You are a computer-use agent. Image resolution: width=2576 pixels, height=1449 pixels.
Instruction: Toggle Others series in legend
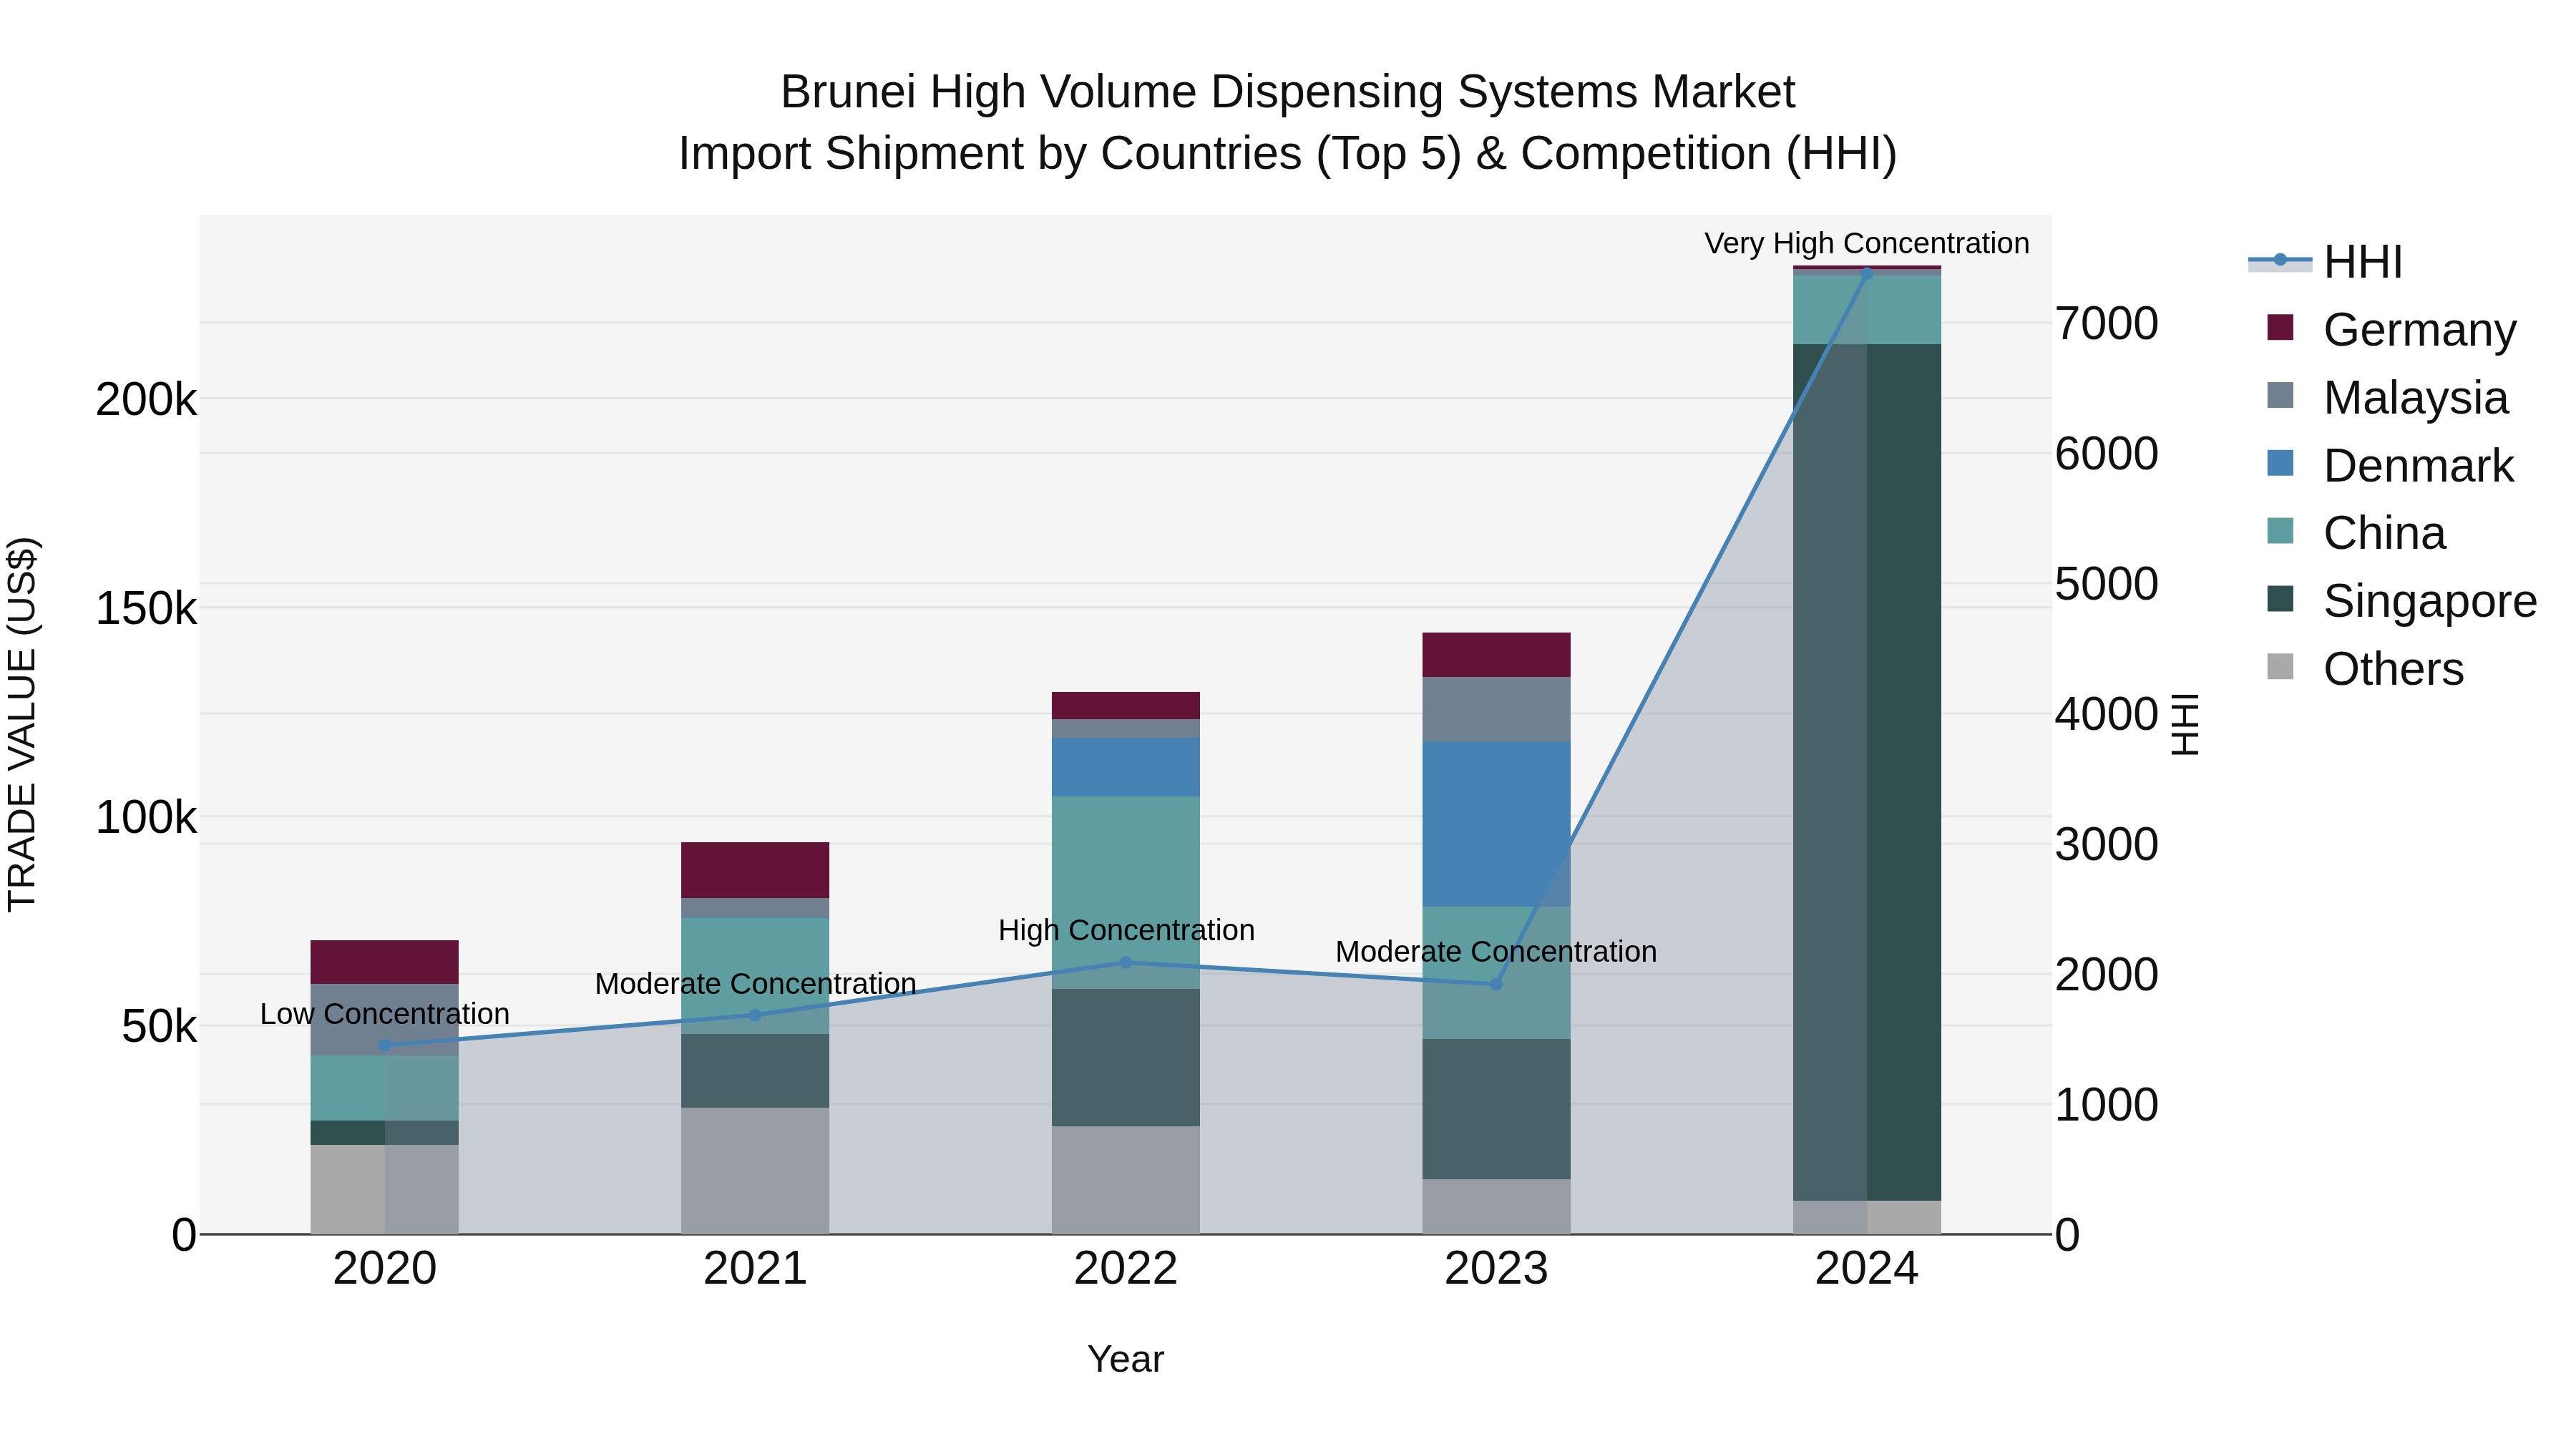tap(2365, 669)
